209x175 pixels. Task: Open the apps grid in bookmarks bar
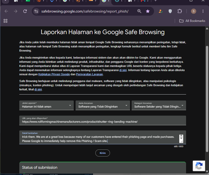[5, 21]
